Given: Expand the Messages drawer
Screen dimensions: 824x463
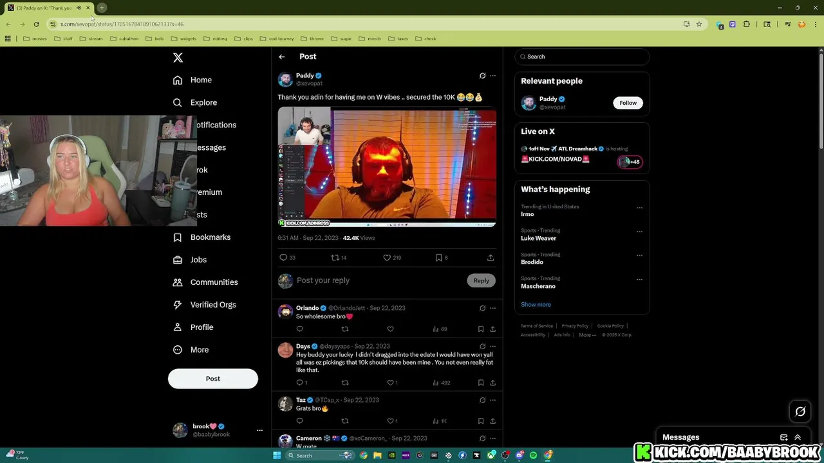Looking at the screenshot, I should click(x=798, y=437).
